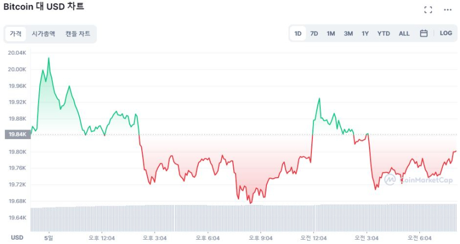460x244 pixels.
Task: Click the 오후 9:04 time axis label
Action: click(260, 237)
